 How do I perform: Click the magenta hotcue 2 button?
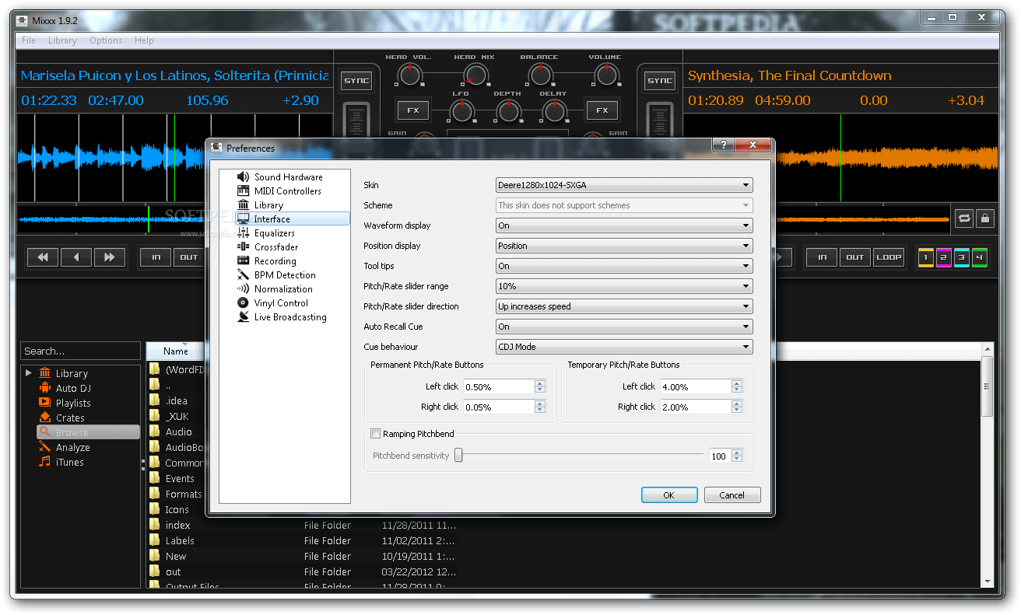coord(943,257)
